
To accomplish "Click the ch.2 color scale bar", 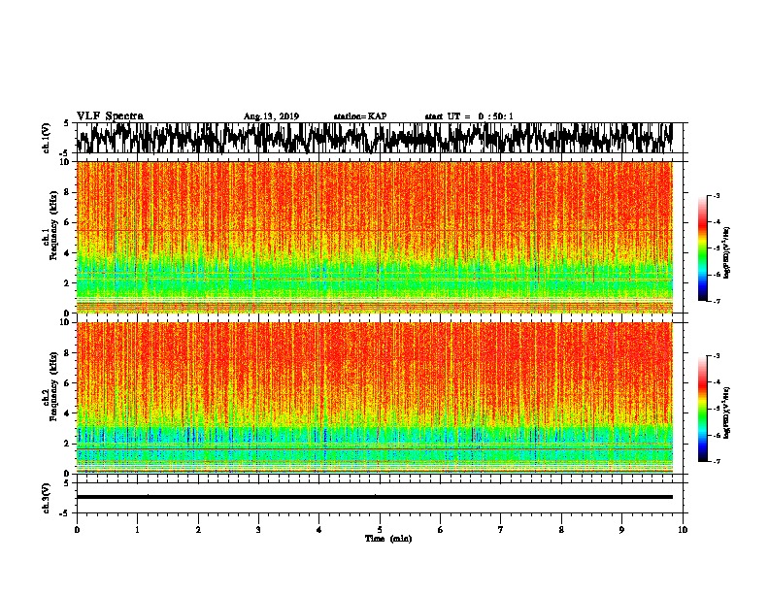I will pos(702,409).
